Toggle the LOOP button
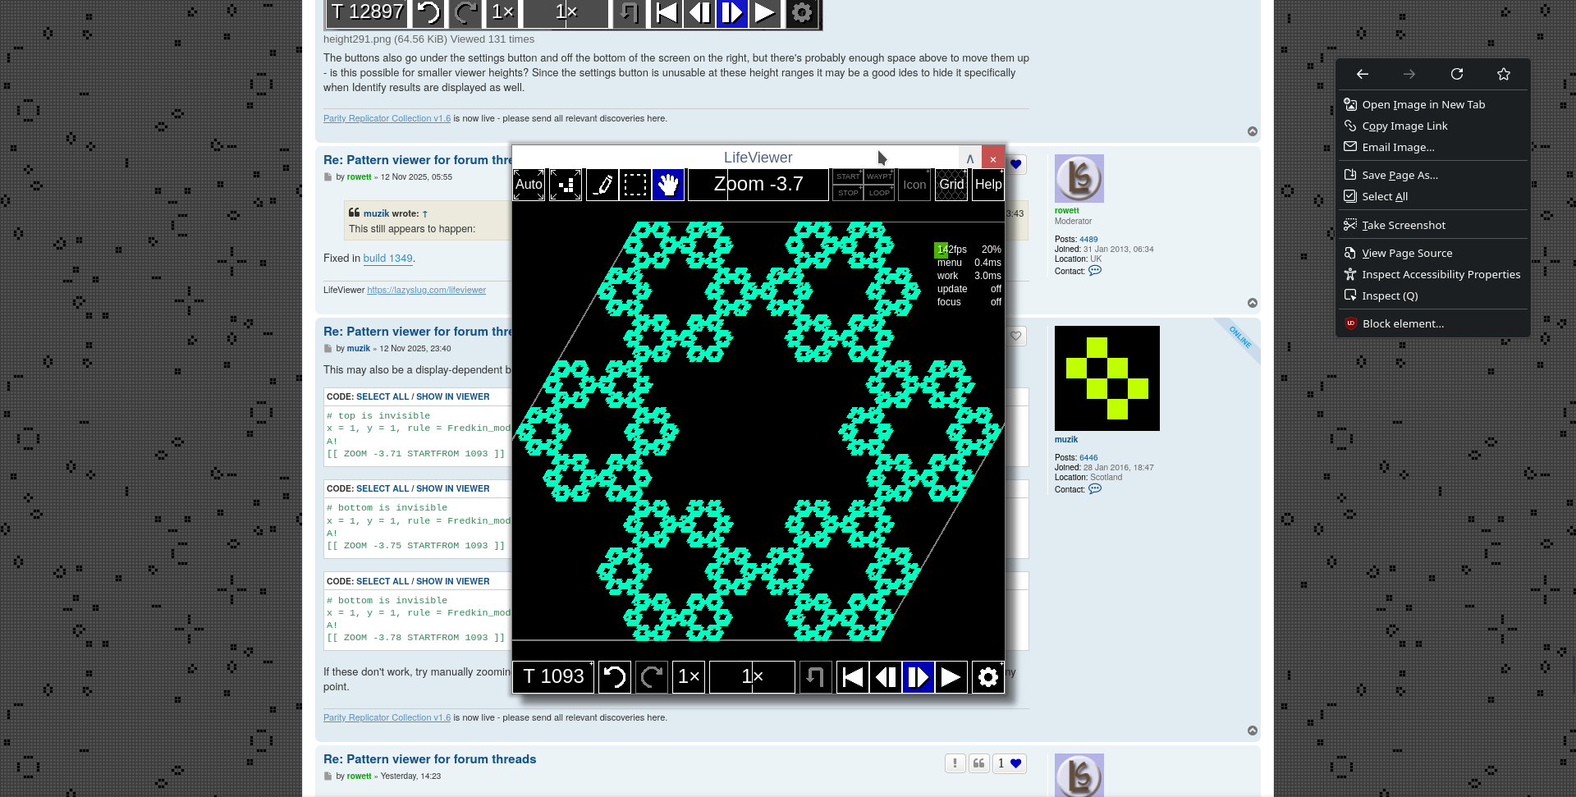Image resolution: width=1576 pixels, height=797 pixels. pos(879,193)
